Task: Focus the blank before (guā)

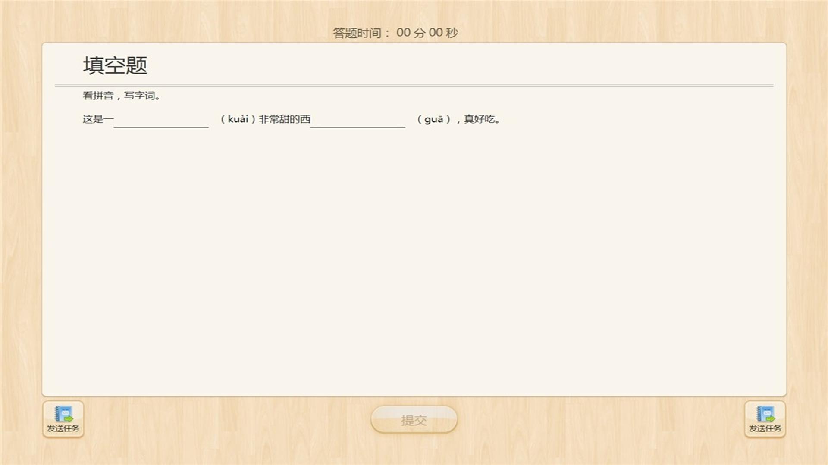Action: (x=358, y=120)
